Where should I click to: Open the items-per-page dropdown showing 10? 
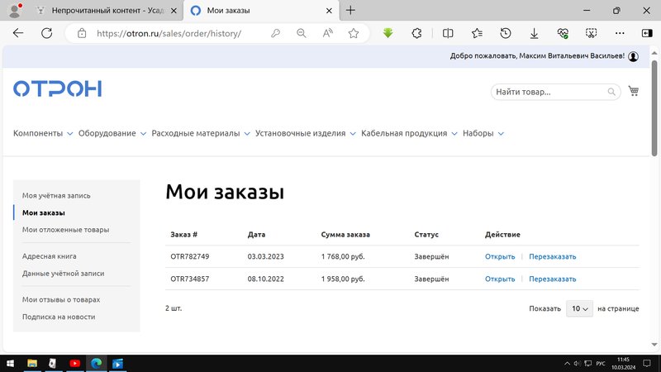[x=579, y=308]
